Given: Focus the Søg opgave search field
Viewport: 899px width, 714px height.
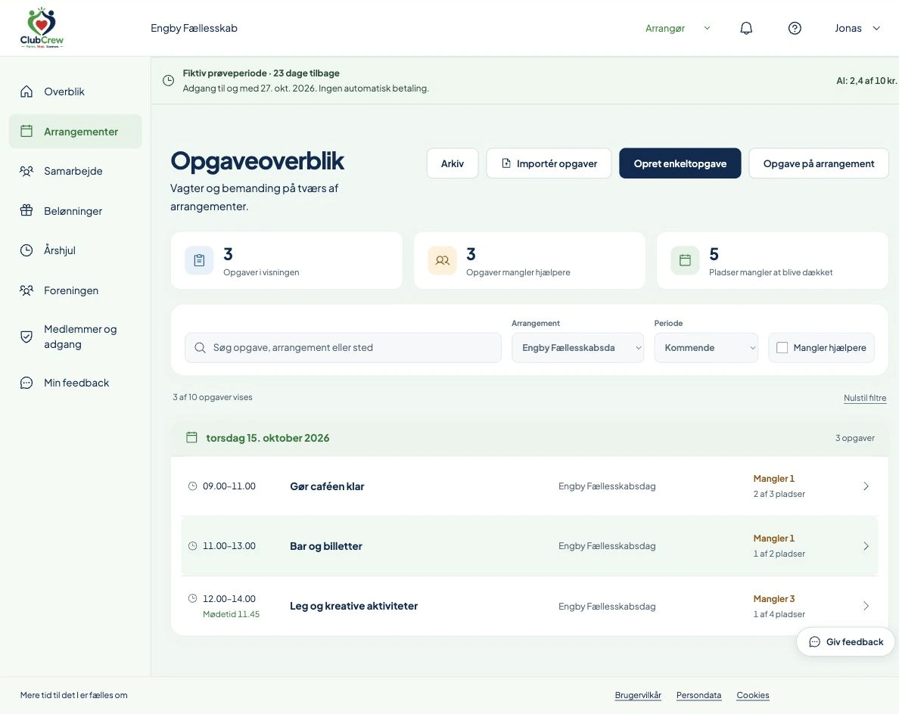Looking at the screenshot, I should tap(343, 348).
